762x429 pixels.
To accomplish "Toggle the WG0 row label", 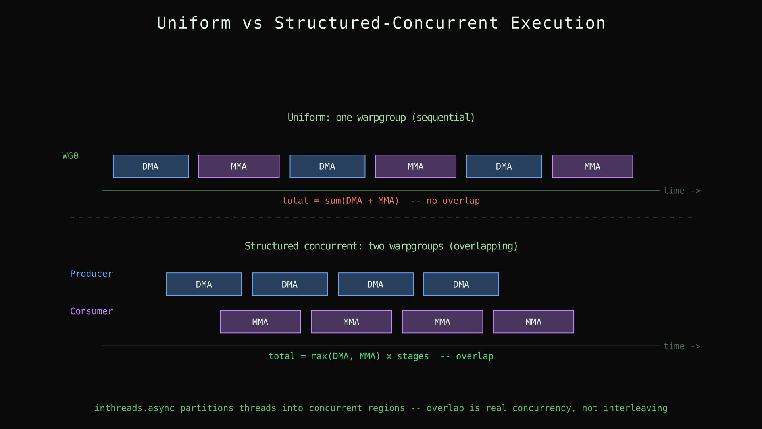I will [x=70, y=156].
